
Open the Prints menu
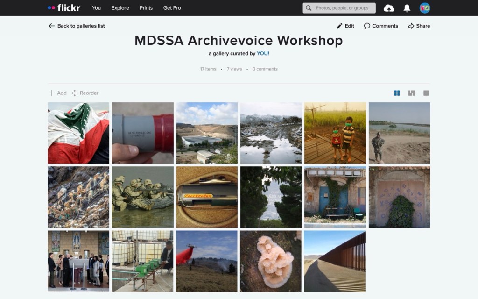click(146, 8)
